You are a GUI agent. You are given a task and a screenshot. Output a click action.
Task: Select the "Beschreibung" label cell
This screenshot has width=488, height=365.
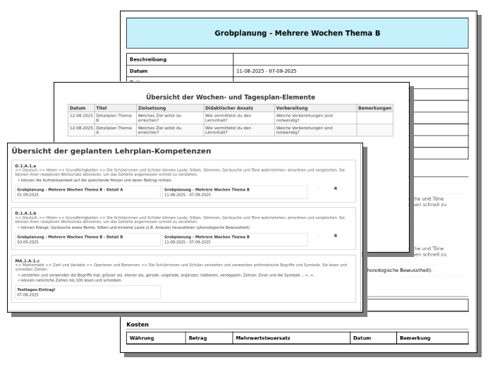(180, 59)
